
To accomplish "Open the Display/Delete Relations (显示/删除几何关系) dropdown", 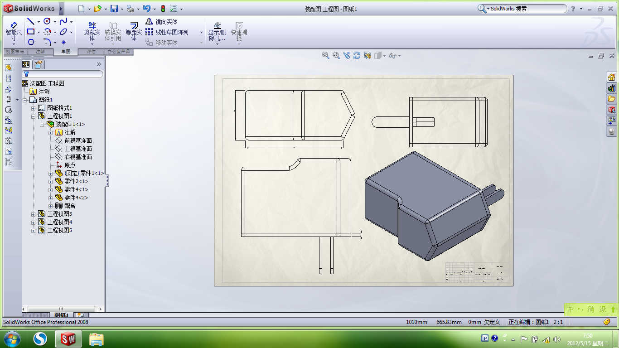I will (217, 44).
